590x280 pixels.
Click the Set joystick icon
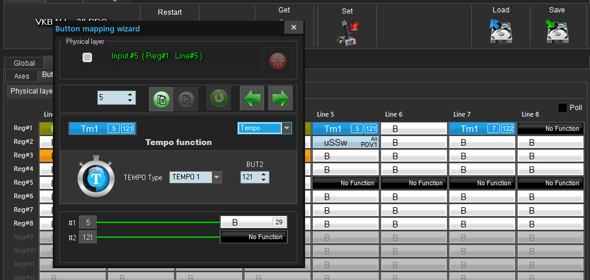tap(347, 33)
